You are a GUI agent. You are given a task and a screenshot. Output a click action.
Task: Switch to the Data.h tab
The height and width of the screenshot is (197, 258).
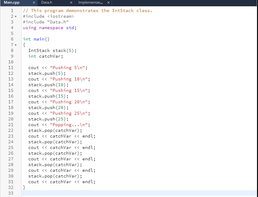click(46, 2)
